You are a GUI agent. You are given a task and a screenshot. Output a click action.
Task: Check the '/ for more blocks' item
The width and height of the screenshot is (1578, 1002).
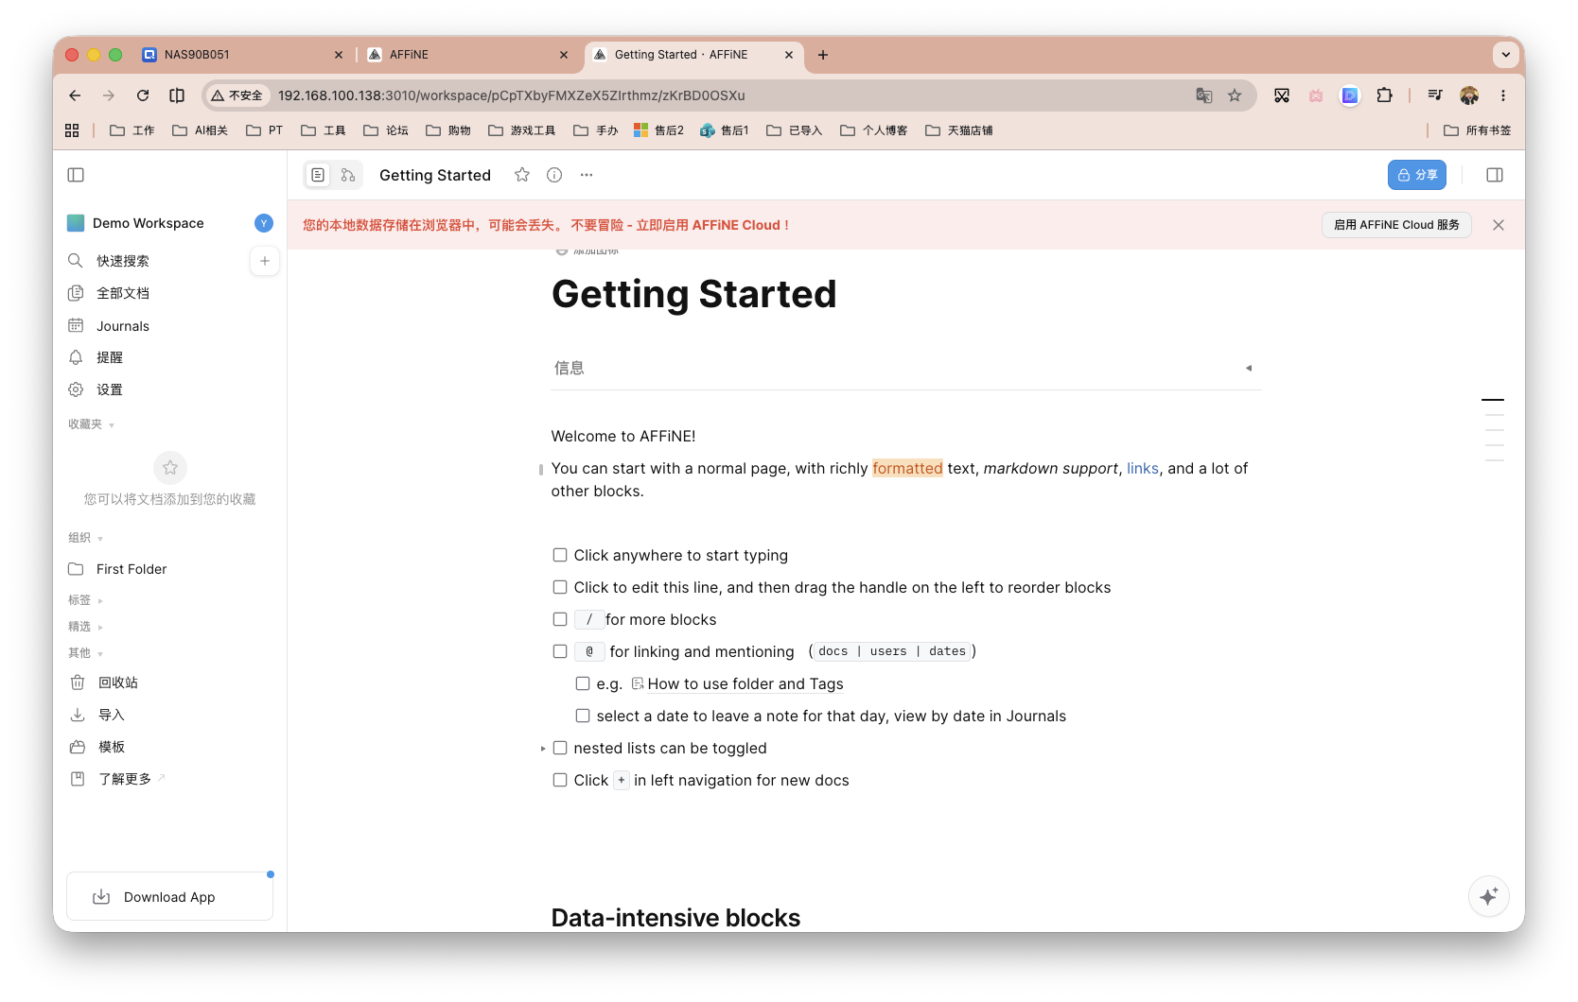coord(560,620)
